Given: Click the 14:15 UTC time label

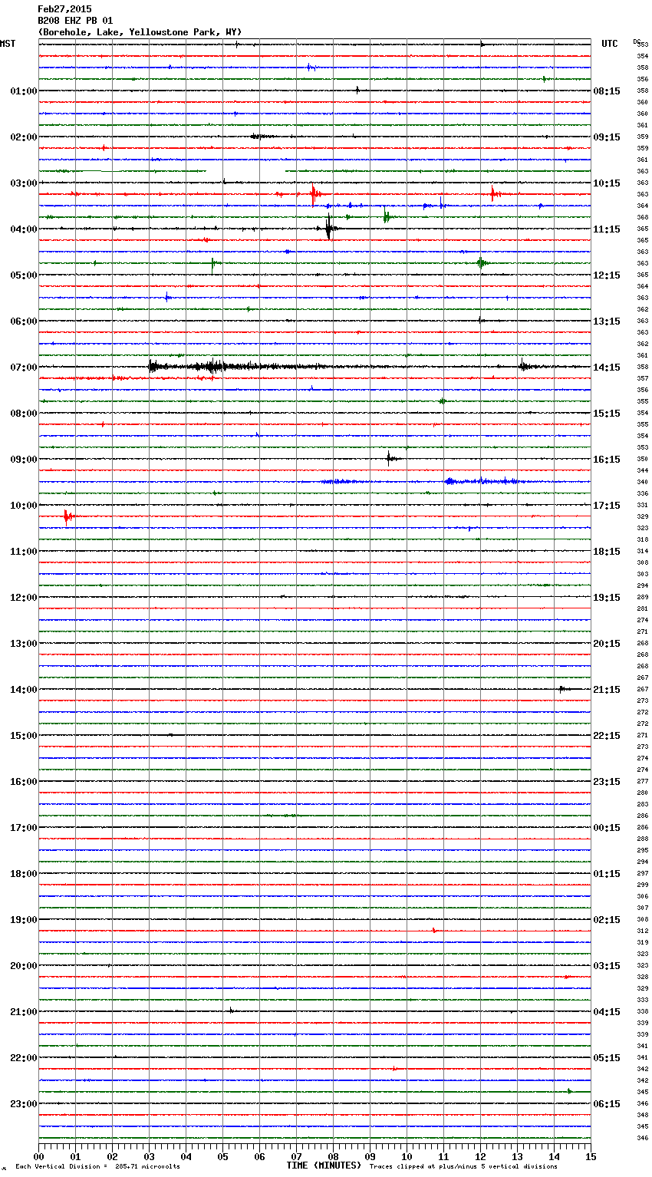Looking at the screenshot, I should coord(607,367).
